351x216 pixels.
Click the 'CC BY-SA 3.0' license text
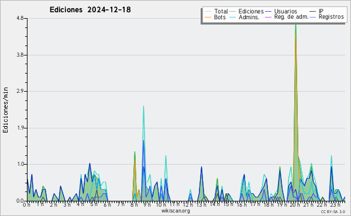pos(333,212)
